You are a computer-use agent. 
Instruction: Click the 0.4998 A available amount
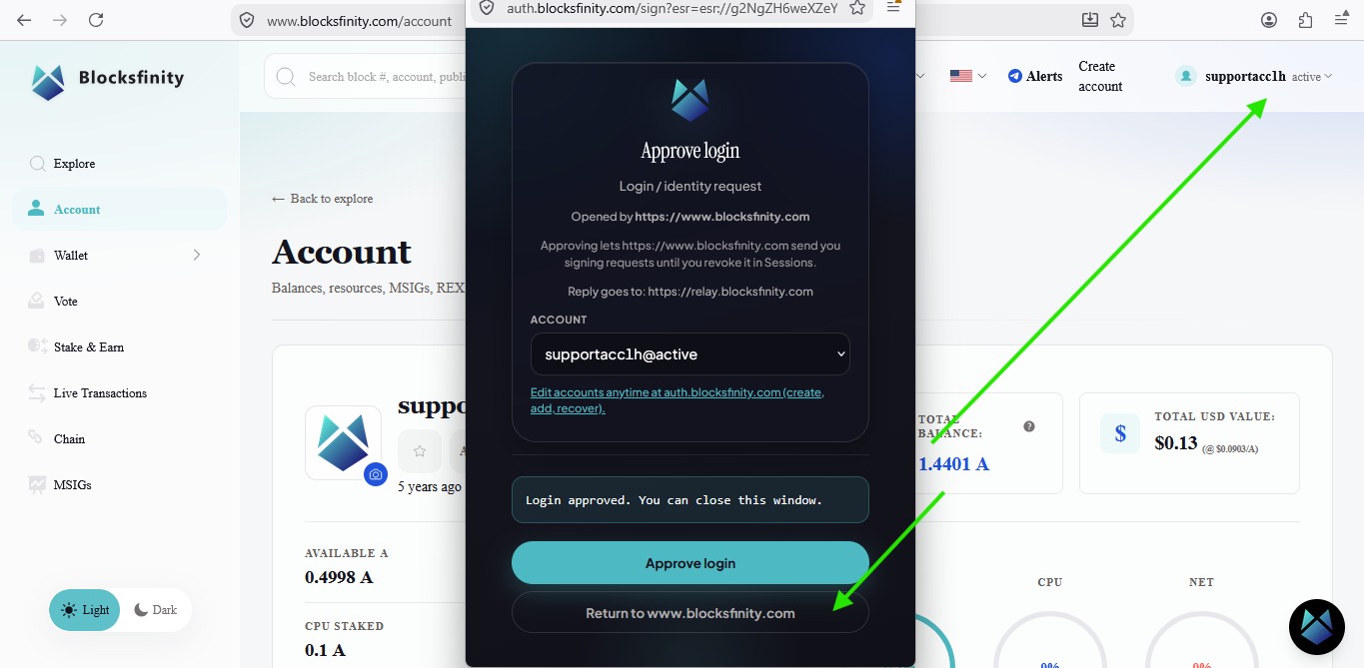(339, 577)
